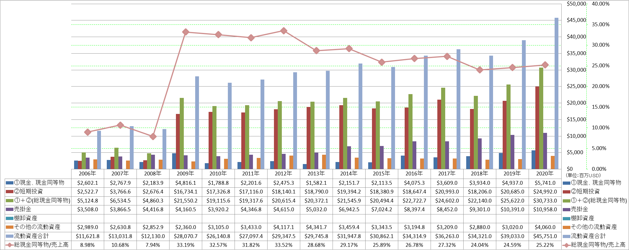Click the cell value 7.94%
This screenshot has height=250, width=629.
(153, 245)
